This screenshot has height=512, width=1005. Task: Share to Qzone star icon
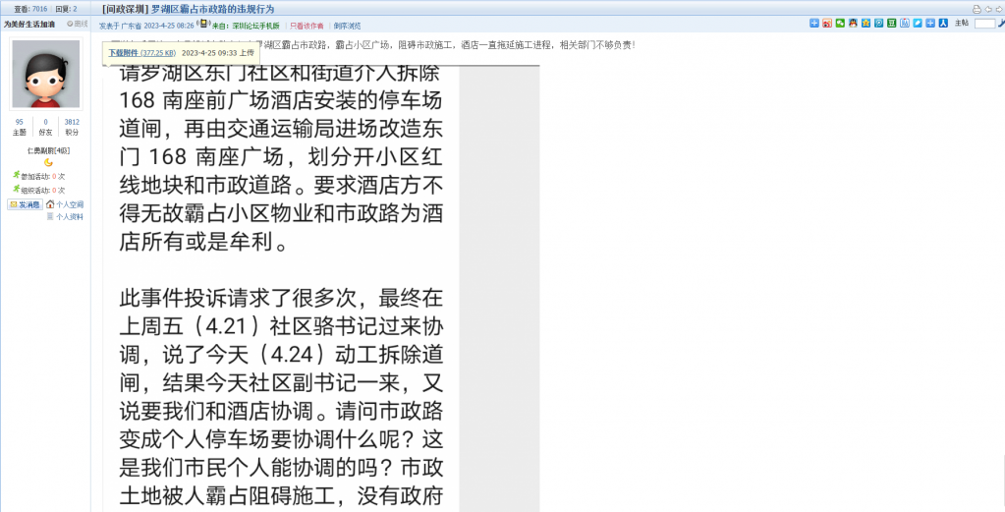[865, 23]
